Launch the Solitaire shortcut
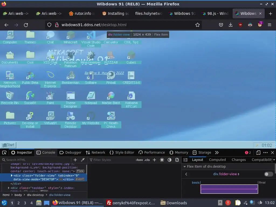Image resolution: width=276 pixels, height=207 pixels. (x=91, y=78)
